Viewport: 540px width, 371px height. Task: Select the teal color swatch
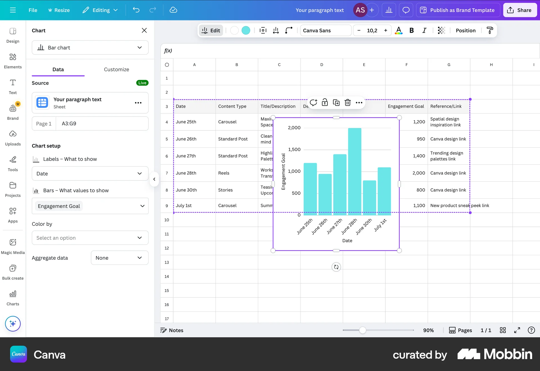(x=246, y=30)
